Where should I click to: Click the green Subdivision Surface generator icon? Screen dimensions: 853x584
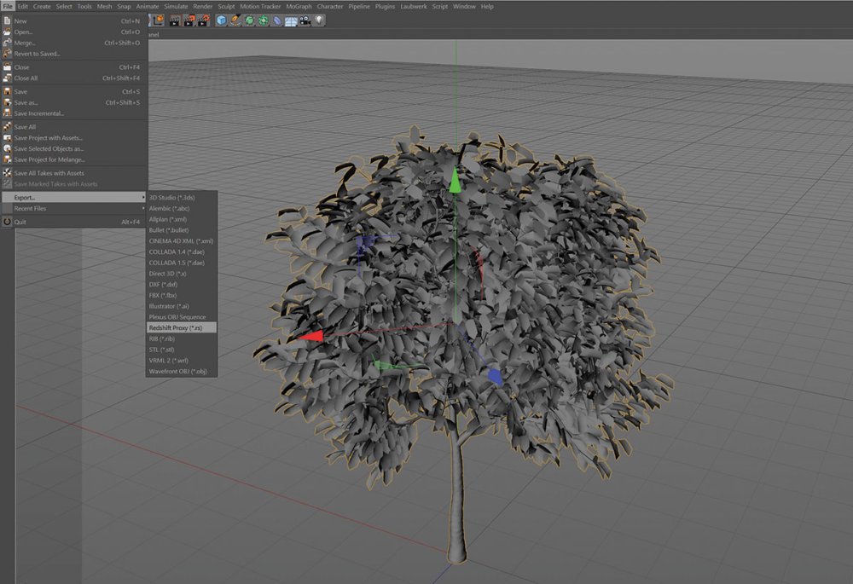point(249,20)
